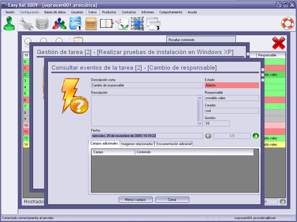This screenshot has width=297, height=222.
Task: Click the large Descripción text area
Action: [x=144, y=111]
